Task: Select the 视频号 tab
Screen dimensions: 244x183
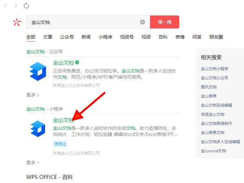Action: pos(127,37)
